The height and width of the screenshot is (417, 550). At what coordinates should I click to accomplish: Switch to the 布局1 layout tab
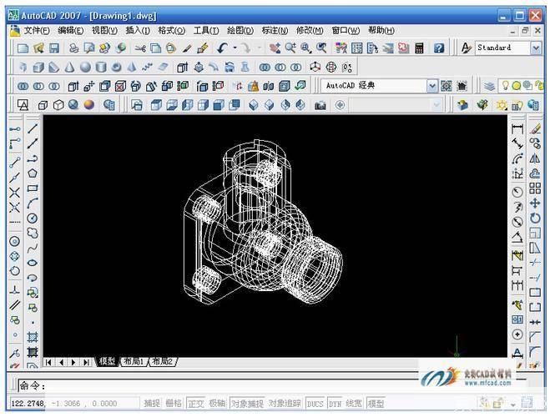click(x=134, y=362)
